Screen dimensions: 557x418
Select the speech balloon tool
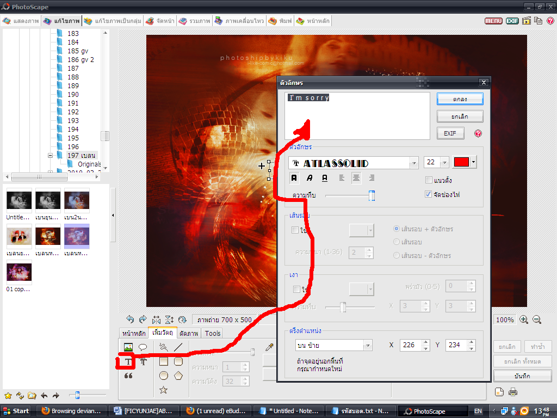coord(143,347)
